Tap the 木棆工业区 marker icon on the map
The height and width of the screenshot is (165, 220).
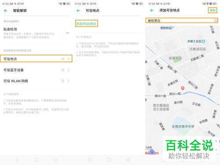pyautogui.click(x=203, y=41)
